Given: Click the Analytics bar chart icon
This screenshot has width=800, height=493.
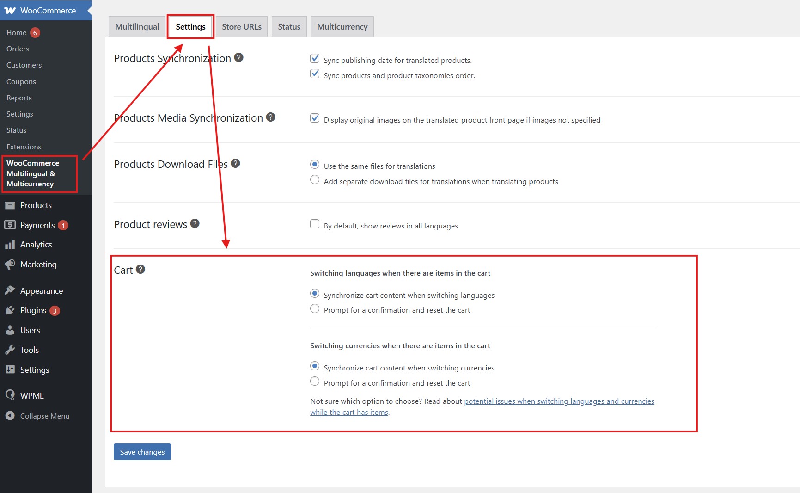Looking at the screenshot, I should [10, 245].
